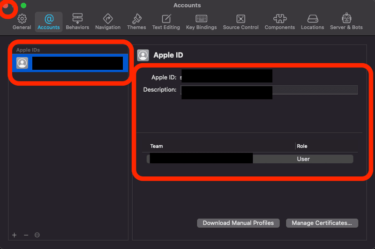Remove selected account with minus button

point(26,235)
